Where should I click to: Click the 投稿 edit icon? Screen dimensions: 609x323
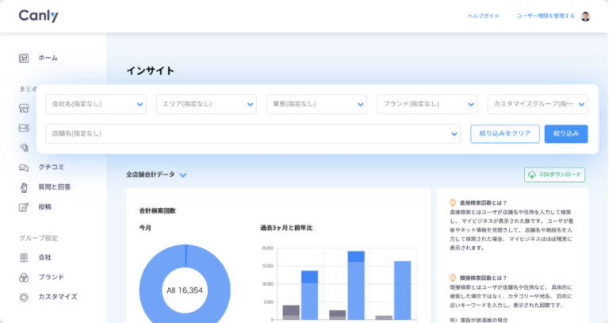pyautogui.click(x=24, y=207)
